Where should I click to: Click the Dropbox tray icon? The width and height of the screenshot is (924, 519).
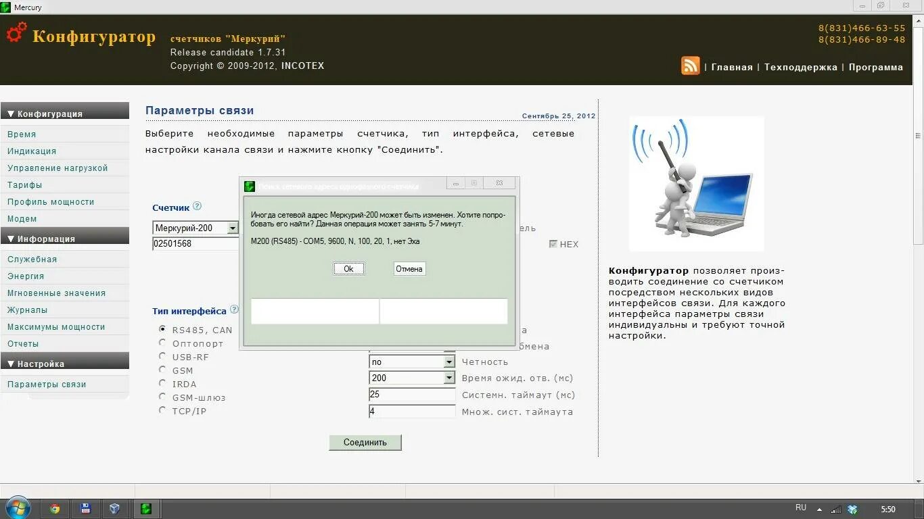click(852, 510)
